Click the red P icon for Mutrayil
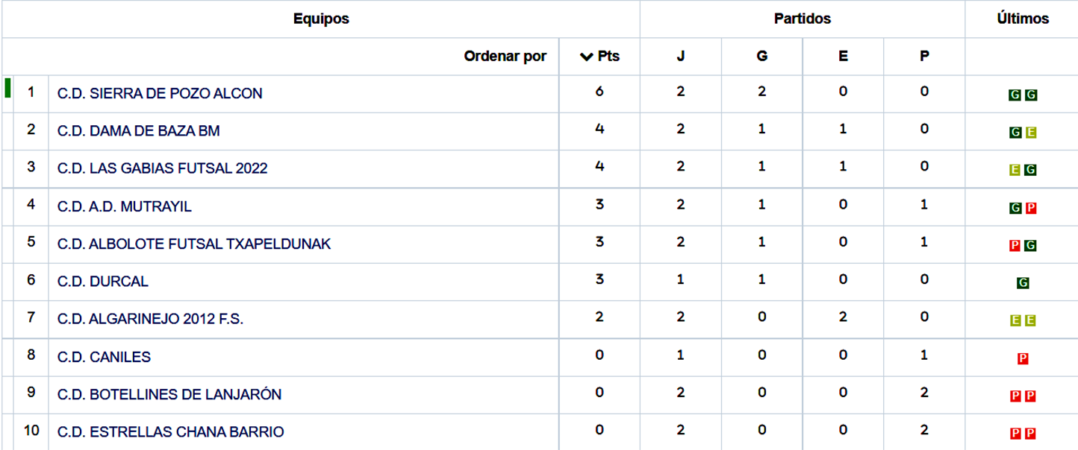The height and width of the screenshot is (450, 1078). [x=1031, y=208]
